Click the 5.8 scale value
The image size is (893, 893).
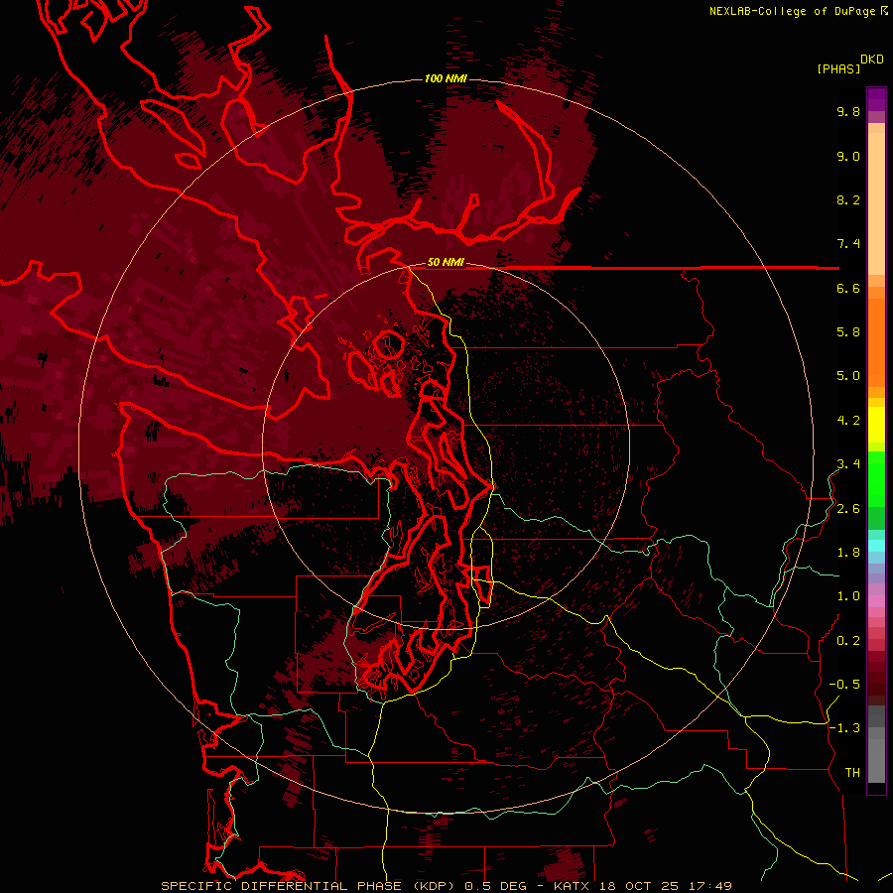click(848, 332)
